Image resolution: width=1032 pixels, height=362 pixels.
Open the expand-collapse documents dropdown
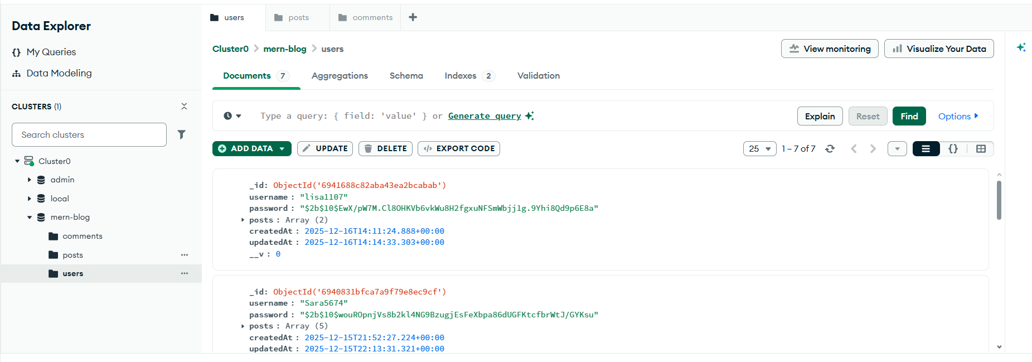[x=897, y=148]
